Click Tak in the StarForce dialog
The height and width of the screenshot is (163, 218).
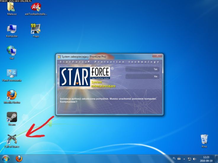142,69
